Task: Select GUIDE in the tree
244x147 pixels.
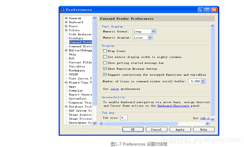Action: [x=73, y=74]
